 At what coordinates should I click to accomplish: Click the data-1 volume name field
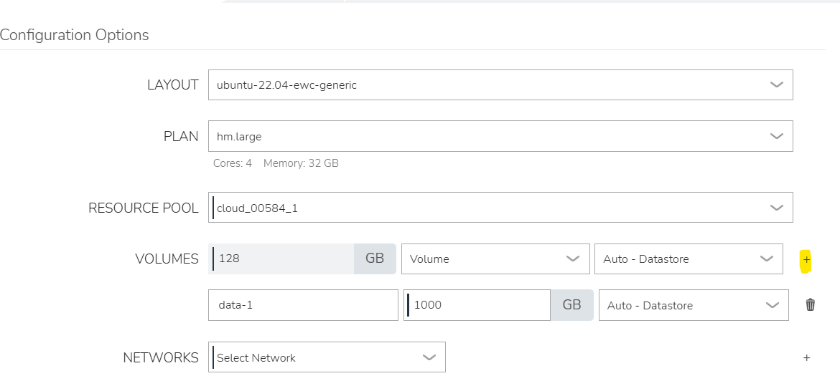tap(303, 305)
